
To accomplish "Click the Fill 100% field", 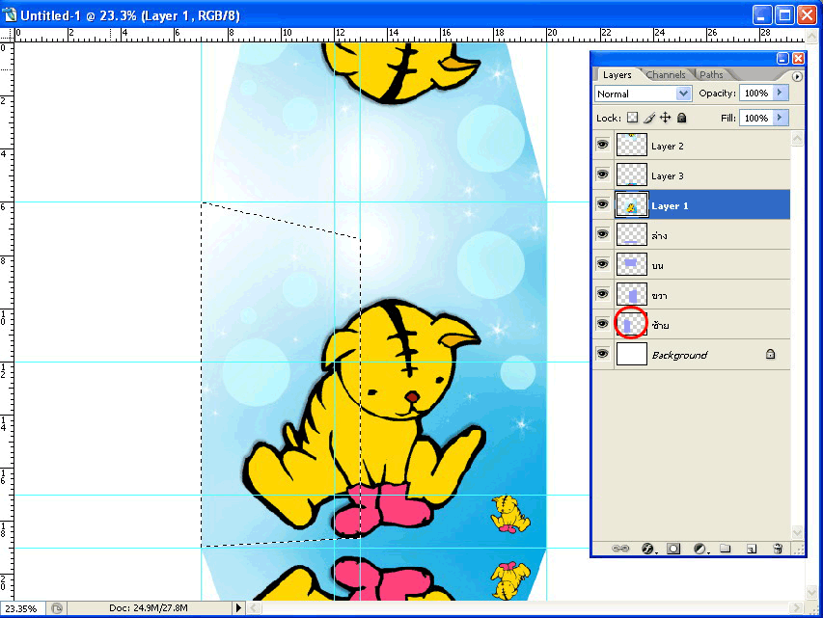I will tap(755, 118).
